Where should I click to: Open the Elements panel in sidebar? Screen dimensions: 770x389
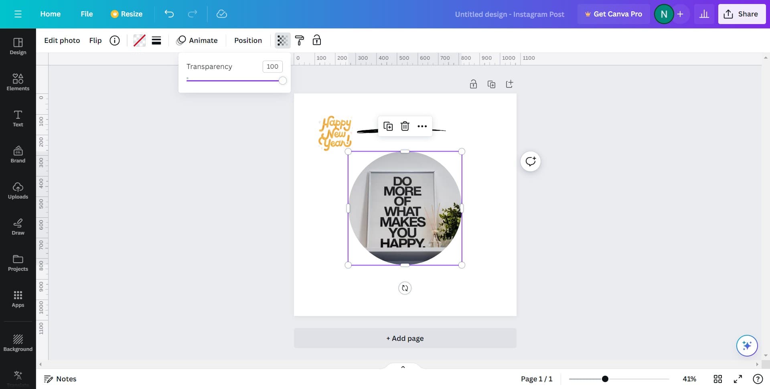pyautogui.click(x=18, y=82)
